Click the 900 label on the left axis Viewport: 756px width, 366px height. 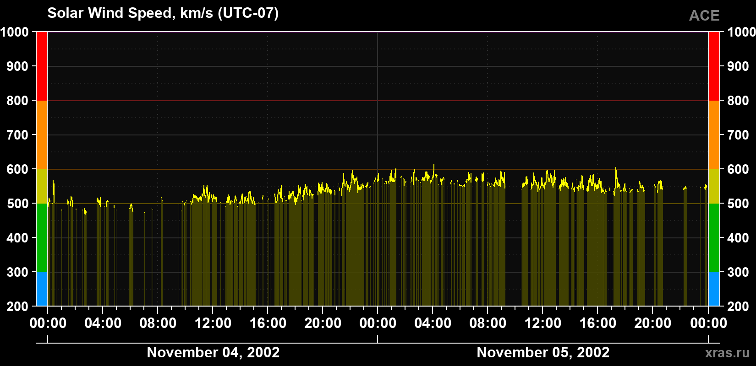(x=17, y=66)
